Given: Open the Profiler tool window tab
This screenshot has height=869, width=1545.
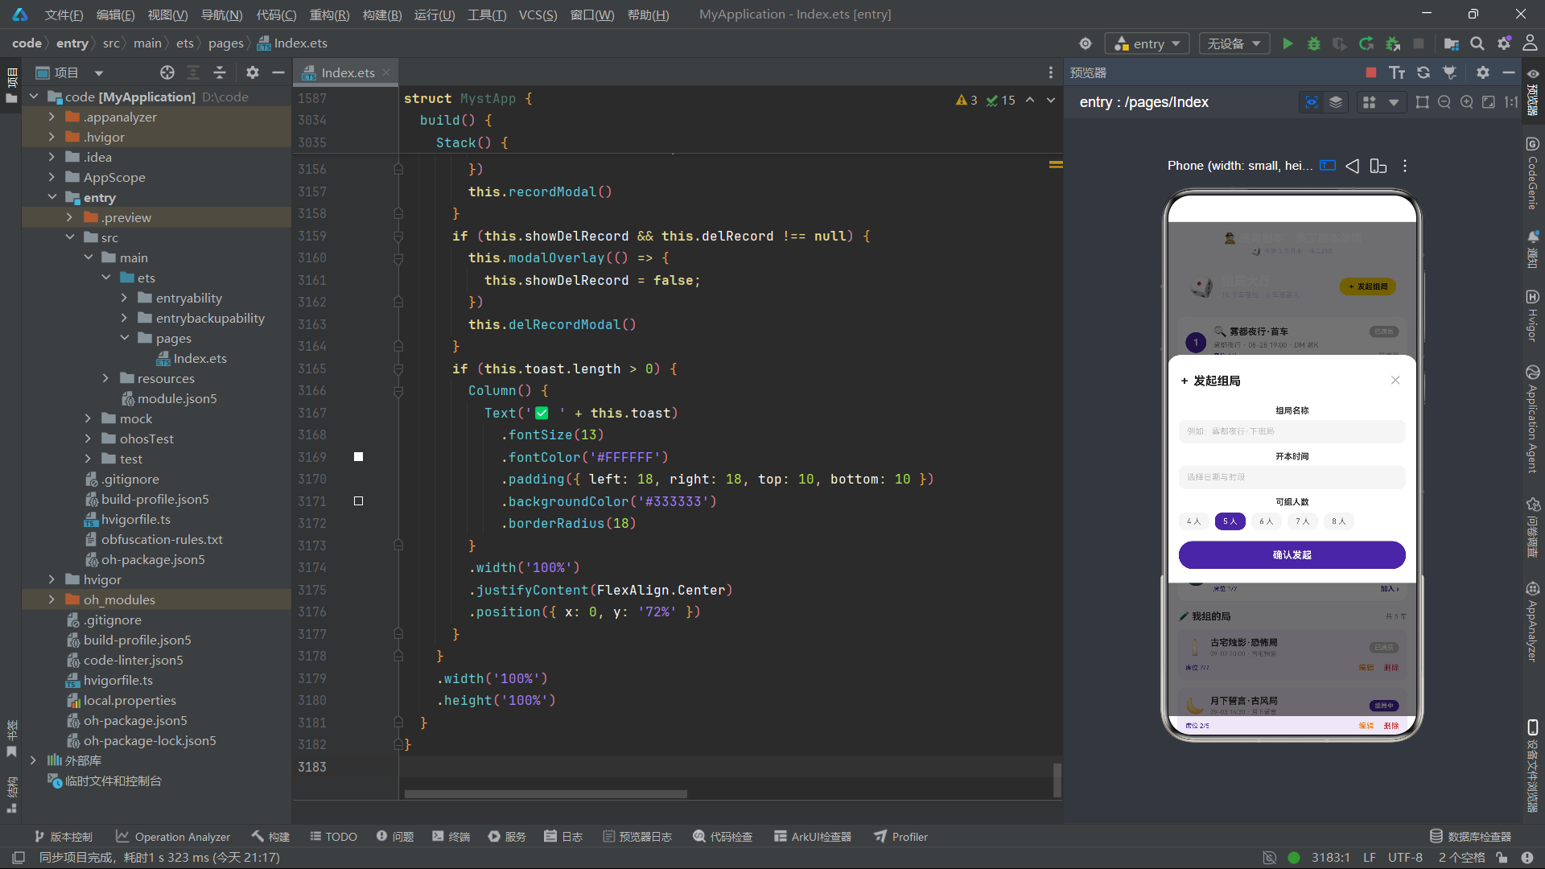Looking at the screenshot, I should coord(901,837).
